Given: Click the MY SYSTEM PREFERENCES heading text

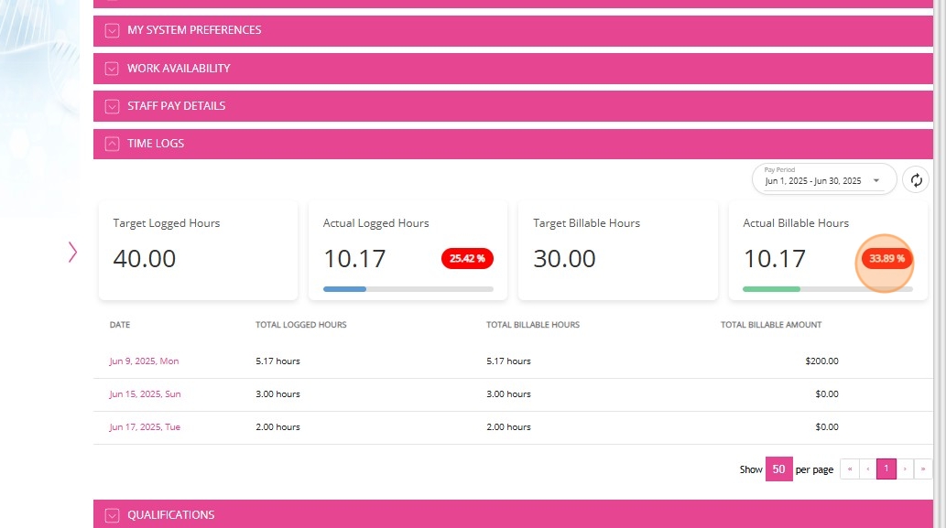Looking at the screenshot, I should pos(194,30).
